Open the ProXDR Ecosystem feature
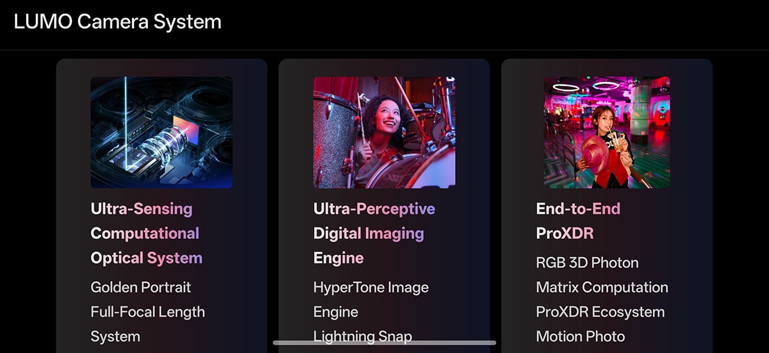769x353 pixels. pos(600,312)
